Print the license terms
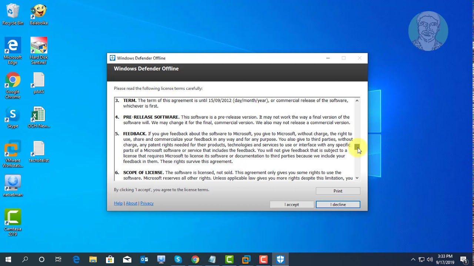 338,191
